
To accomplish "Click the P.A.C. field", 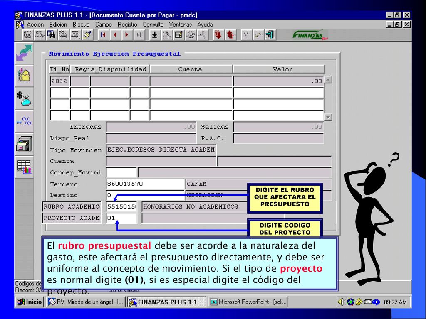I will point(278,138).
